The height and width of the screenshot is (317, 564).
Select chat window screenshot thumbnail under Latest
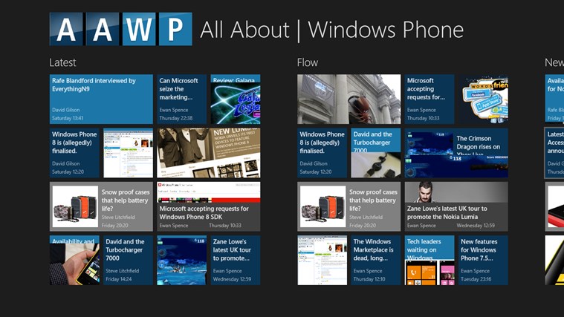[128, 153]
